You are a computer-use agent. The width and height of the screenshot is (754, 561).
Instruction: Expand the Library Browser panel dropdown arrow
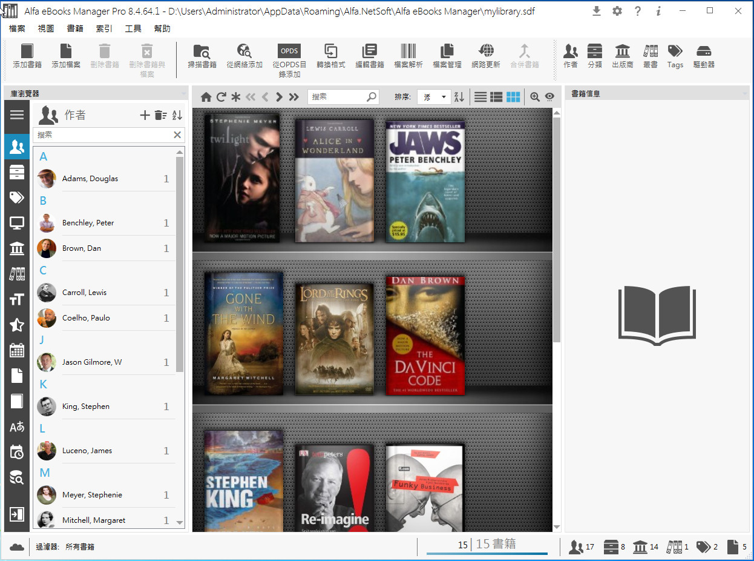183,94
